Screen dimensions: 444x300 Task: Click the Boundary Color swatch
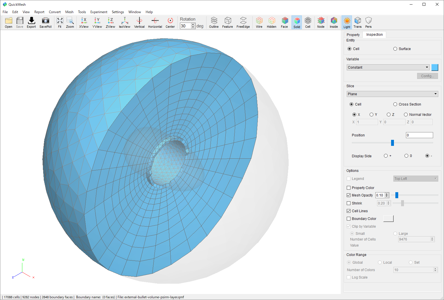click(388, 218)
